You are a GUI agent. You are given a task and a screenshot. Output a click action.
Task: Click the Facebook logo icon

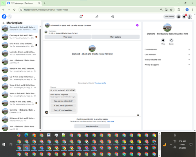4,16
